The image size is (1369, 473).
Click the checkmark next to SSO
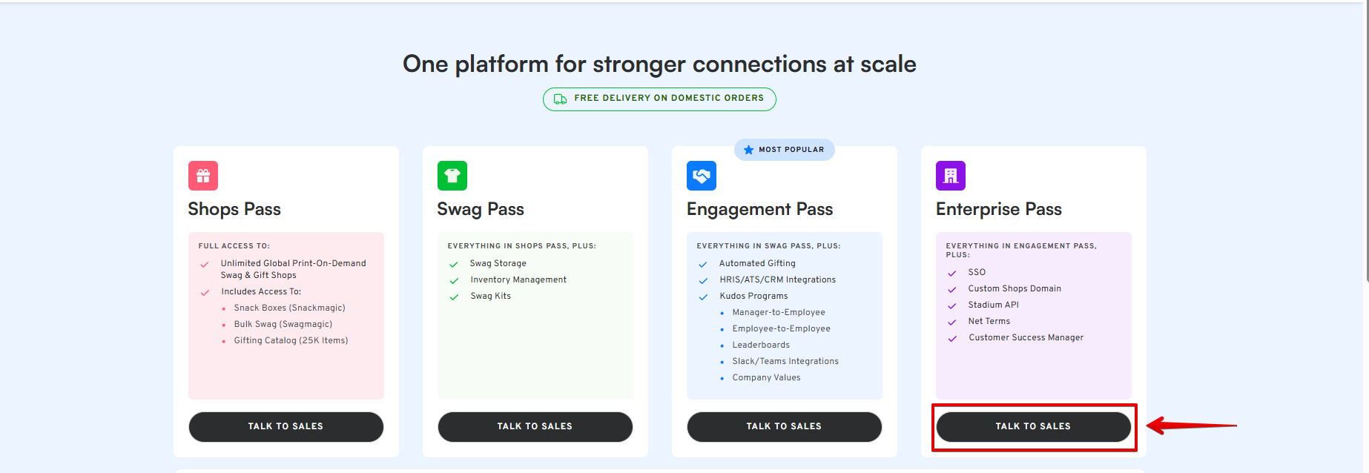pyautogui.click(x=952, y=274)
